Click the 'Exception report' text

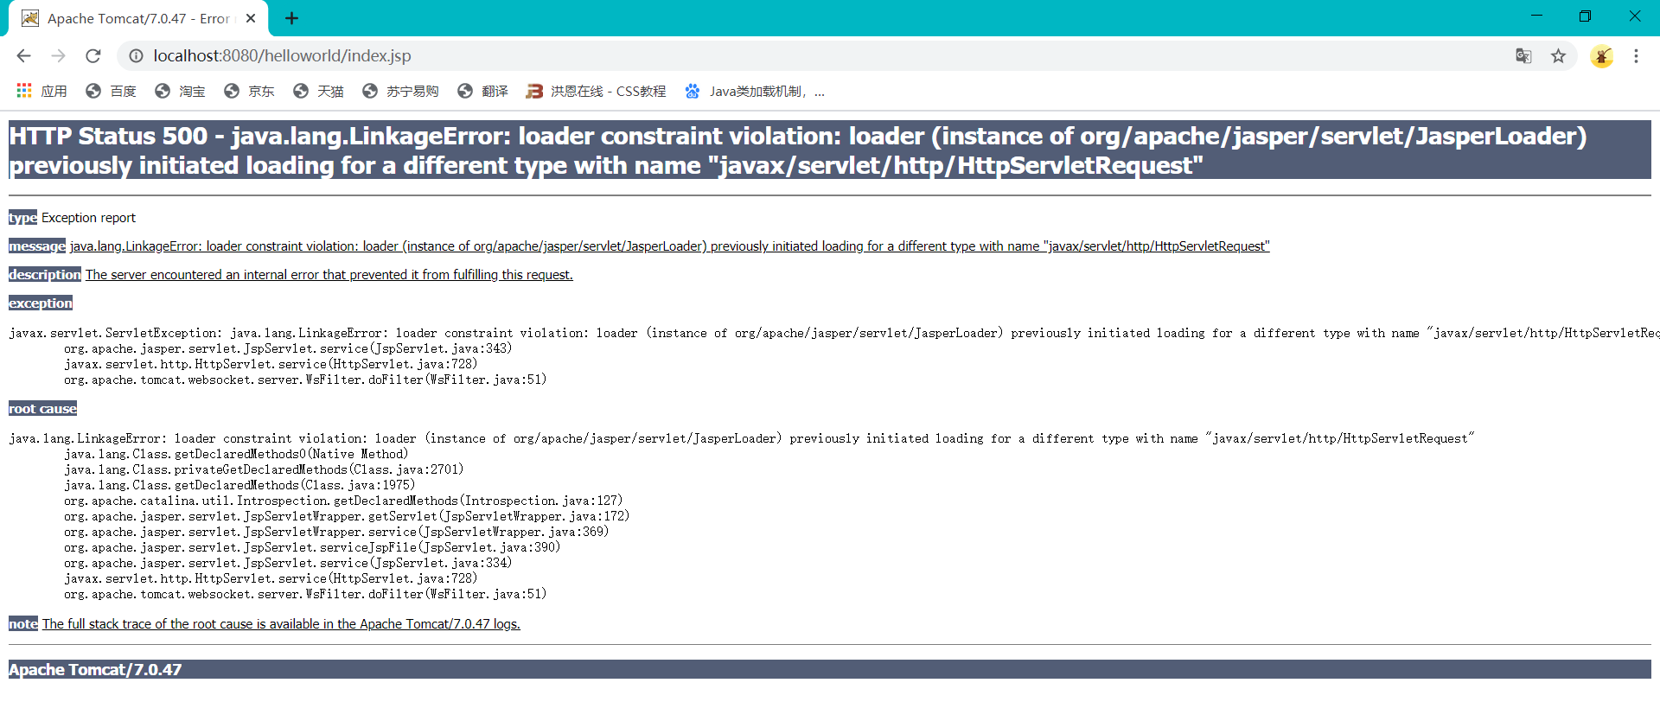point(88,218)
